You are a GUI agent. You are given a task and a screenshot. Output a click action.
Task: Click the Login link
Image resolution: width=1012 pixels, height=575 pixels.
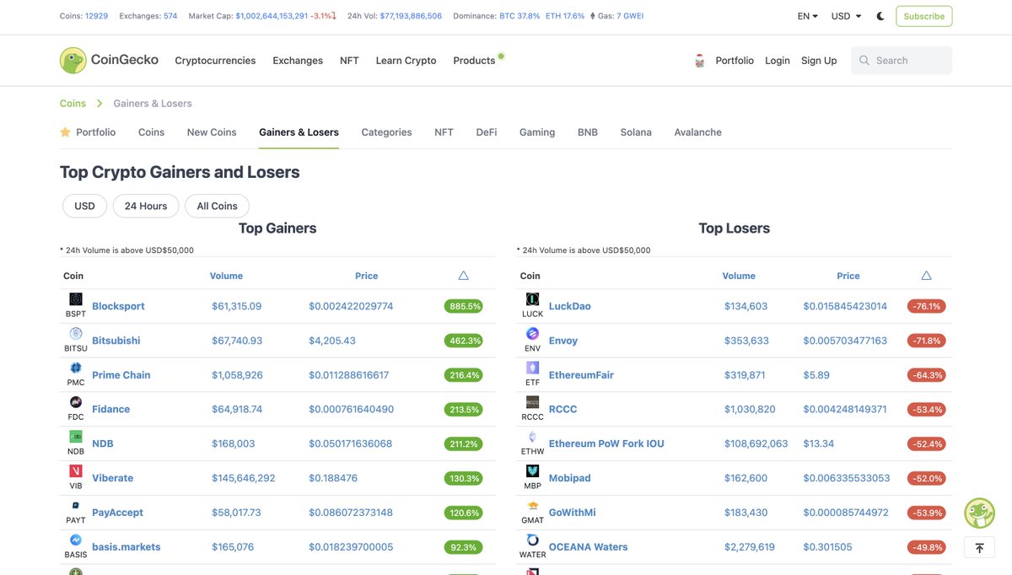click(778, 61)
